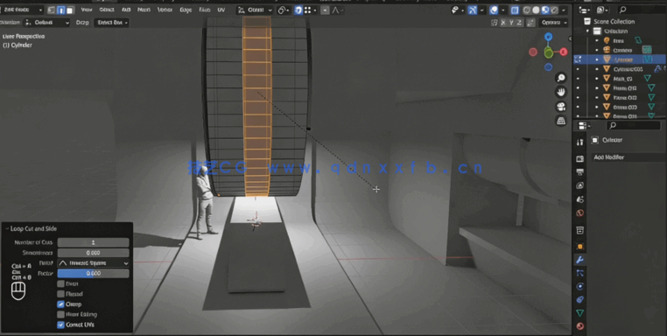Enable the Even checkbox

point(60,283)
